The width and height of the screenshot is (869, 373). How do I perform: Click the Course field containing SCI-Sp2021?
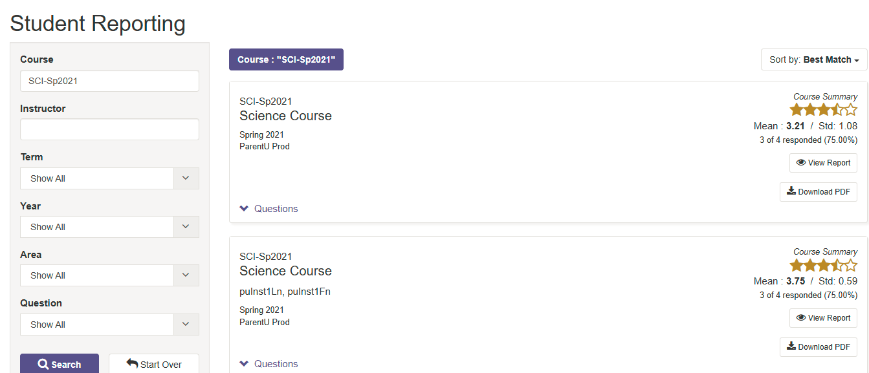point(109,81)
